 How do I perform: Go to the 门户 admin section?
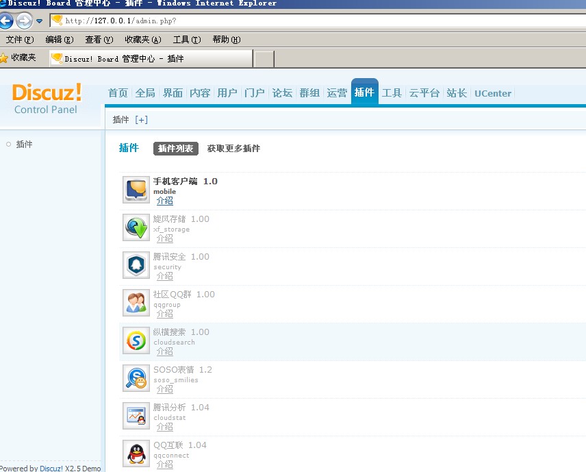click(255, 92)
